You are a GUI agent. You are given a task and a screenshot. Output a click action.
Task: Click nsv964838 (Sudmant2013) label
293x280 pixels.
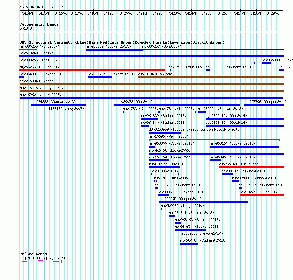pyautogui.click(x=53, y=102)
